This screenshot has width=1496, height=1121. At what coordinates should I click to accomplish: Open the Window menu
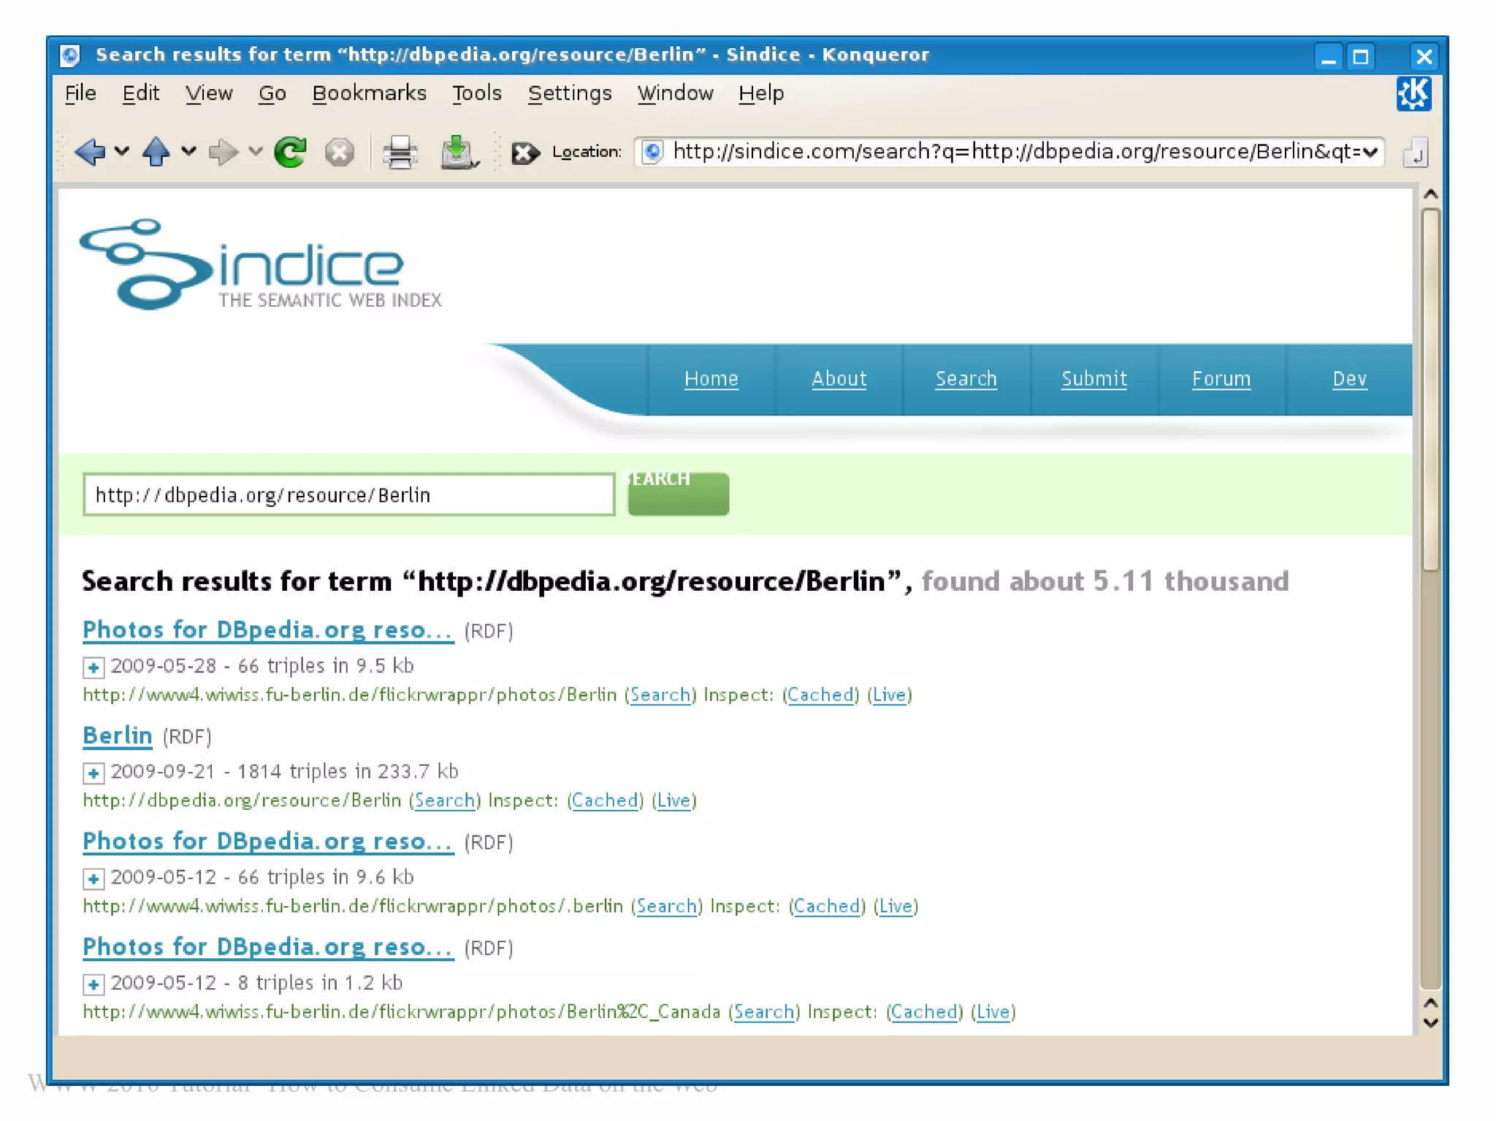675,93
